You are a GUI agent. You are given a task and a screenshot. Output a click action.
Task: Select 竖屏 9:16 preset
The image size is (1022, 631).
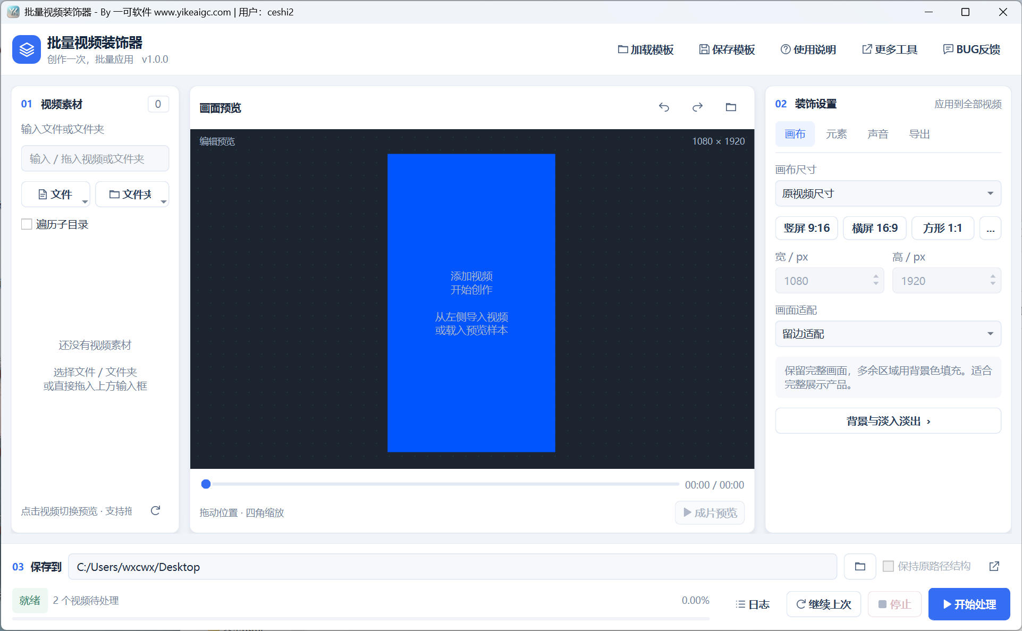tap(806, 228)
